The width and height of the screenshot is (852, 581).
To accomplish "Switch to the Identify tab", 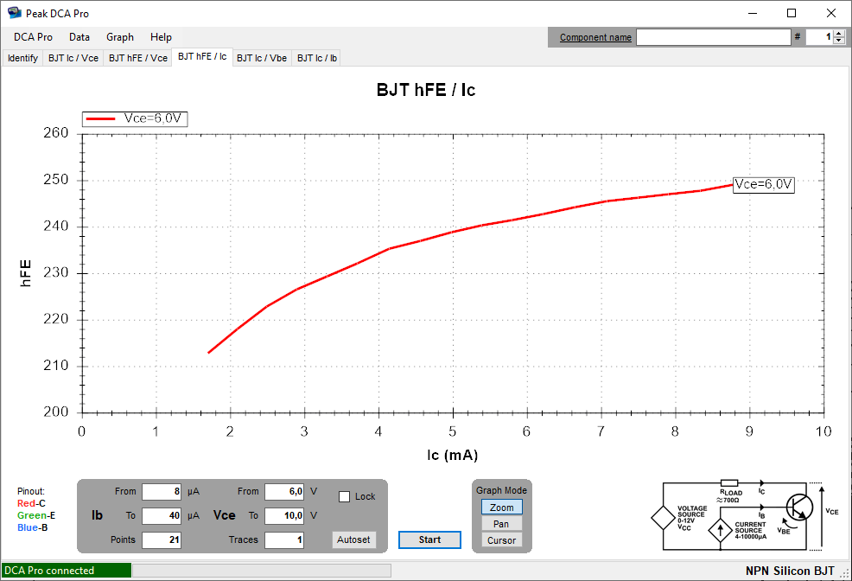I will point(22,58).
